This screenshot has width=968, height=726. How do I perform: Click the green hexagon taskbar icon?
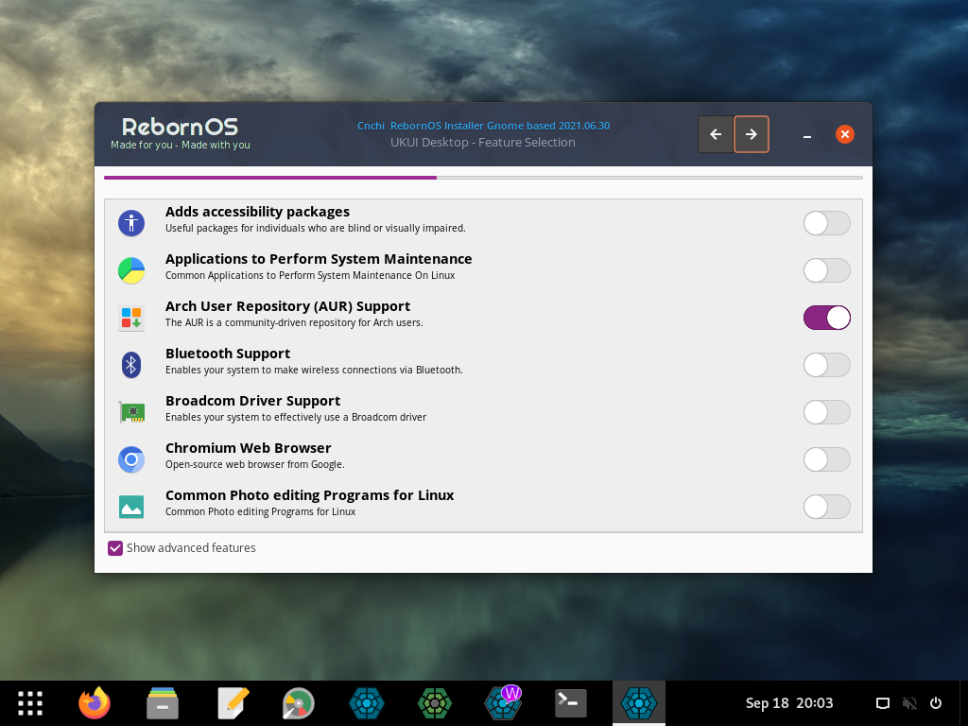click(x=435, y=703)
